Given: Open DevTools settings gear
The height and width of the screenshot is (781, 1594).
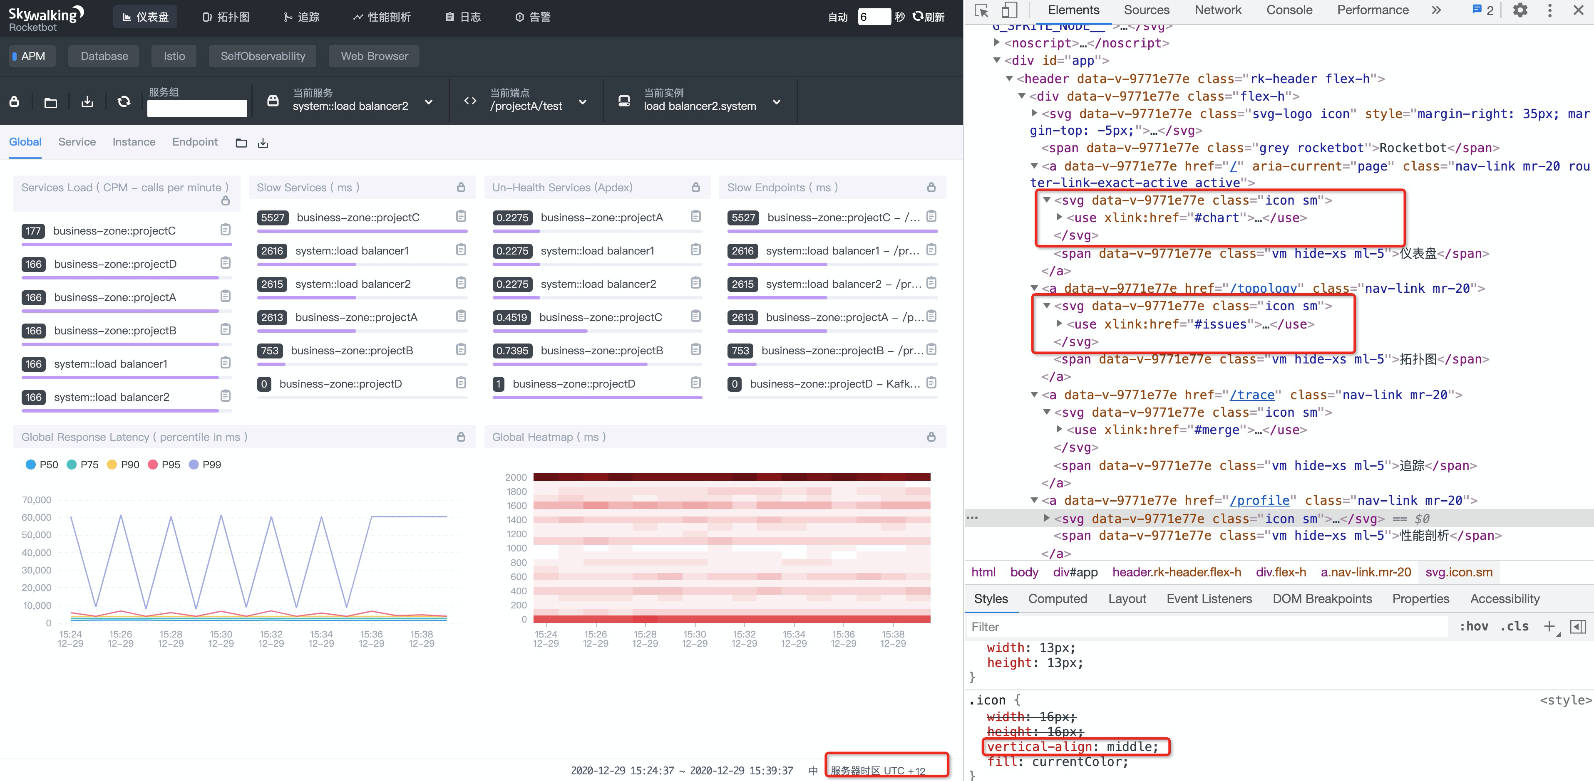Looking at the screenshot, I should (x=1520, y=10).
